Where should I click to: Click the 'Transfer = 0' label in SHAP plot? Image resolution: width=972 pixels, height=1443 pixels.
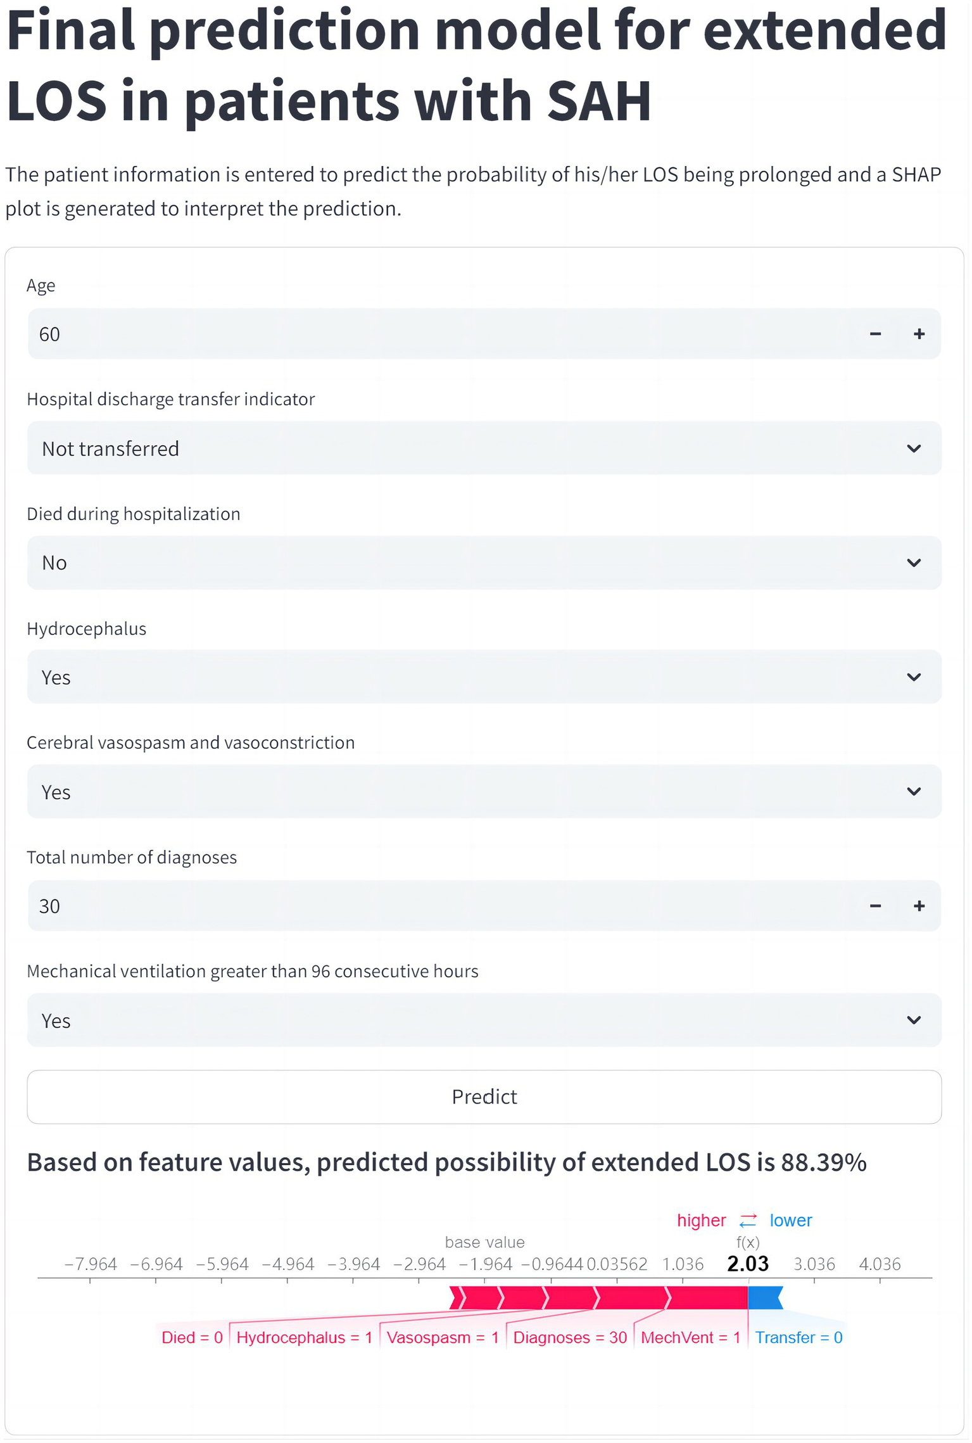pyautogui.click(x=799, y=1337)
